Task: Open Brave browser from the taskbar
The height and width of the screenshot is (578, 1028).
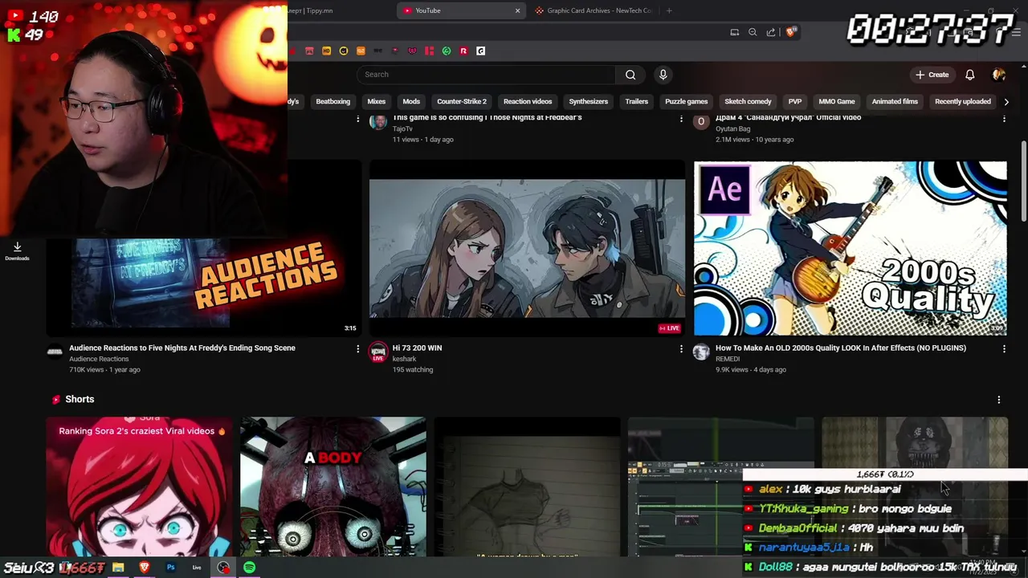Action: click(145, 568)
